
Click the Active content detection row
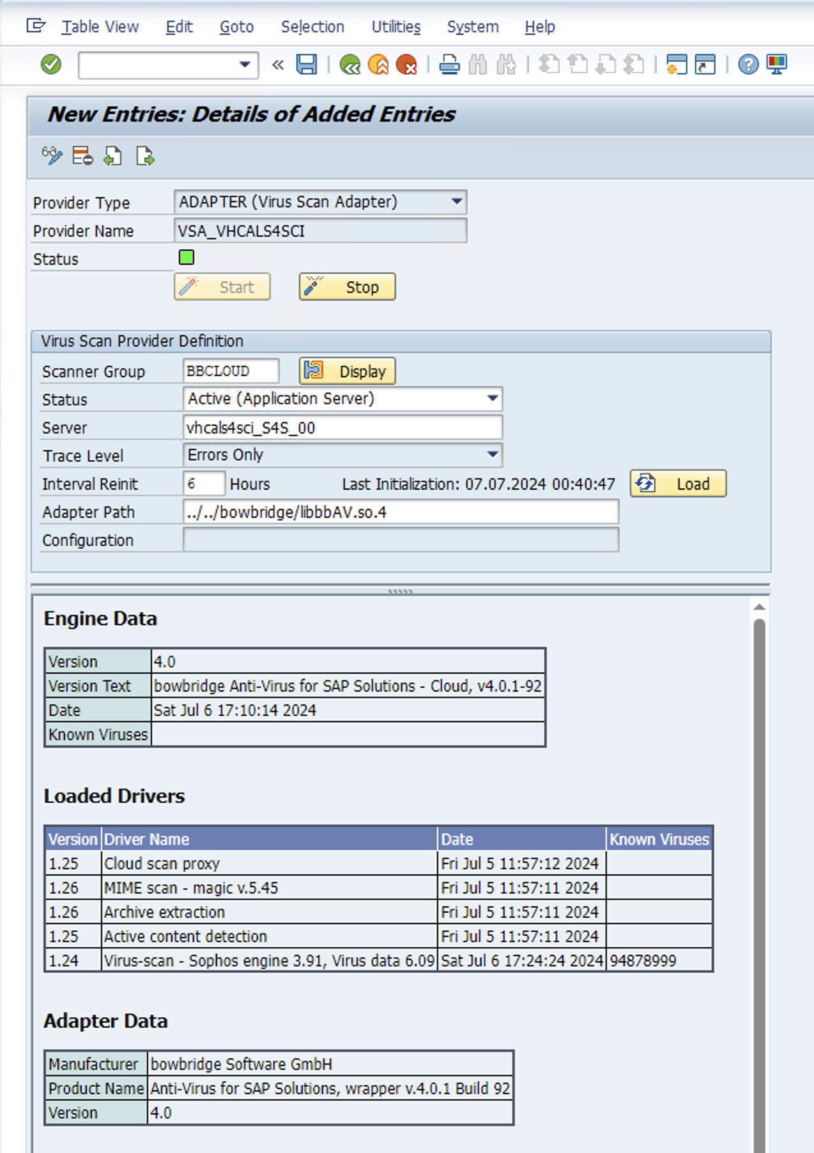click(379, 936)
